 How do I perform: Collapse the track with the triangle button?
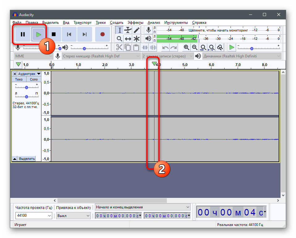15,159
